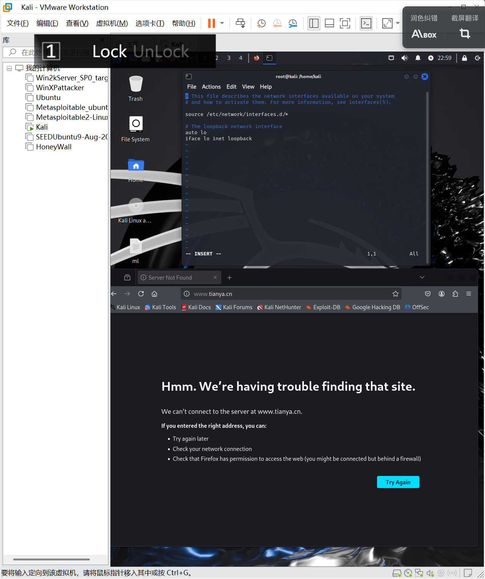This screenshot has width=485, height=579.
Task: Collapse the 我的计算机 tree node
Action: tap(9, 69)
